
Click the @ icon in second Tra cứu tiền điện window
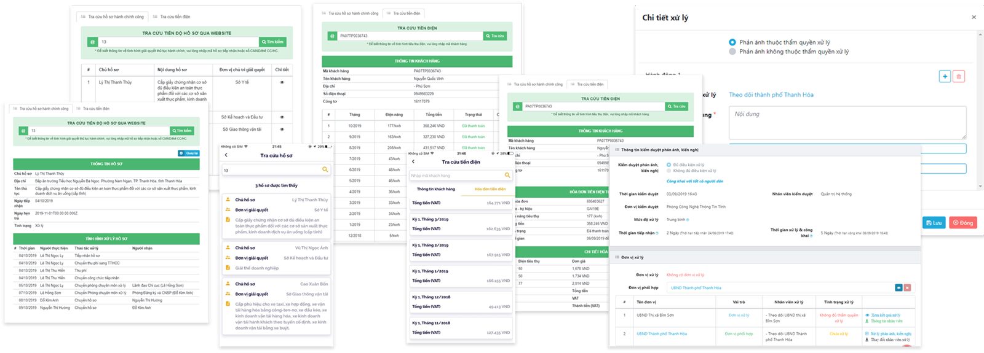[517, 106]
